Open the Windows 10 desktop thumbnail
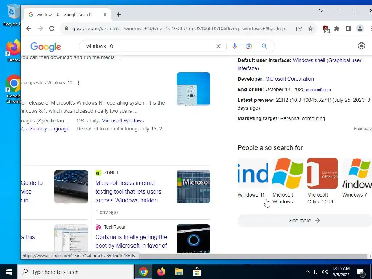The height and width of the screenshot is (279, 372). click(x=193, y=89)
